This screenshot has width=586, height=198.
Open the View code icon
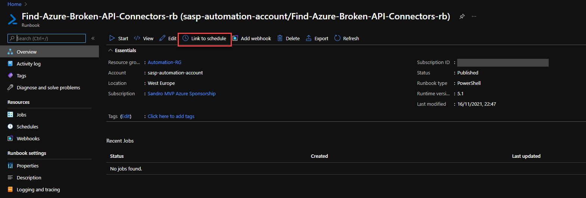coord(137,38)
